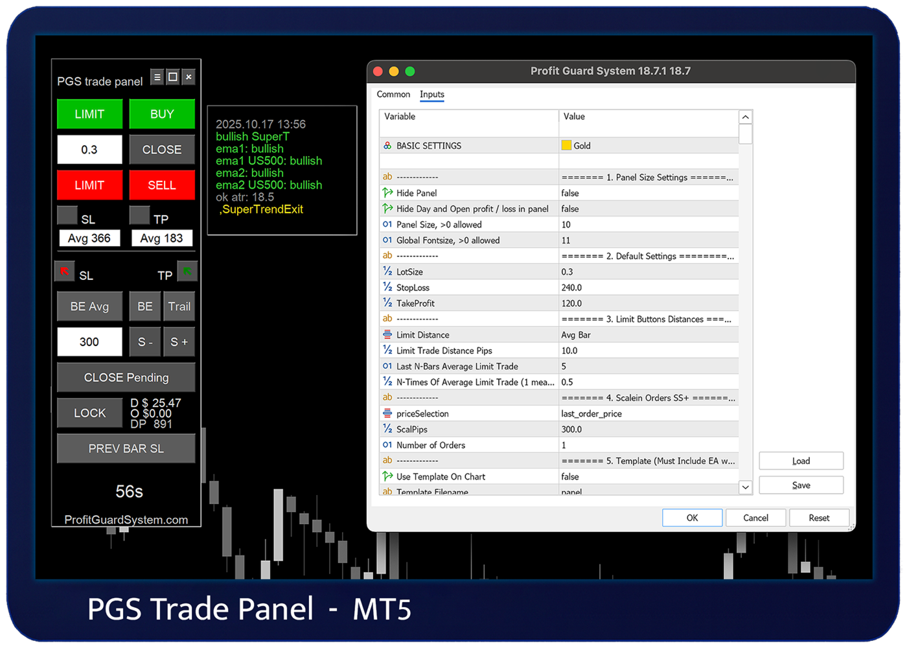Click the ab icon on the Scalein Orders separator row
The image size is (907, 648).
point(387,397)
